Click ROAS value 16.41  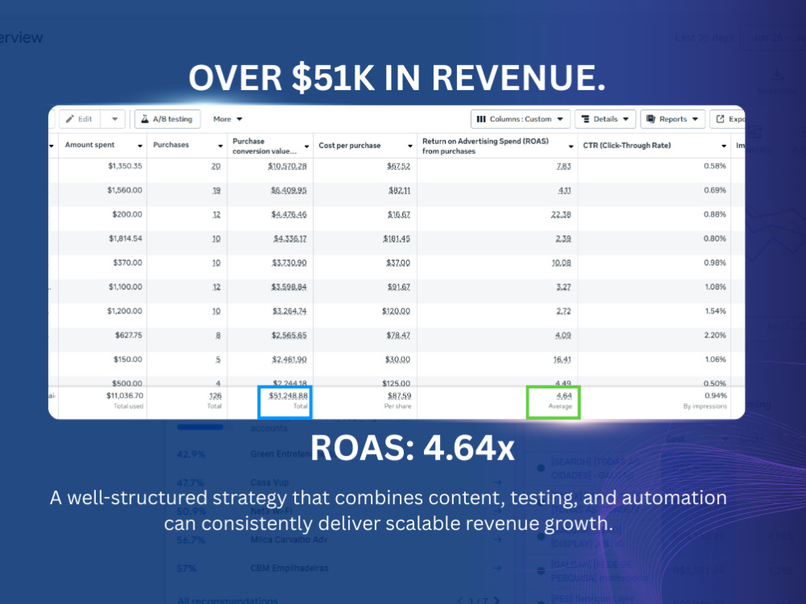(562, 359)
